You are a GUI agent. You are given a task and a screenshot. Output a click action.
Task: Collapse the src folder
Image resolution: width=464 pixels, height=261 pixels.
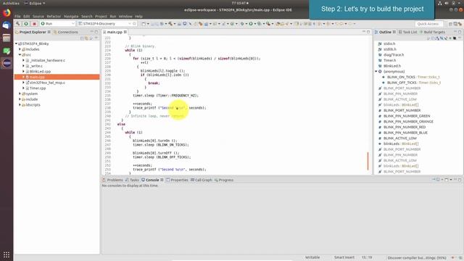20,55
